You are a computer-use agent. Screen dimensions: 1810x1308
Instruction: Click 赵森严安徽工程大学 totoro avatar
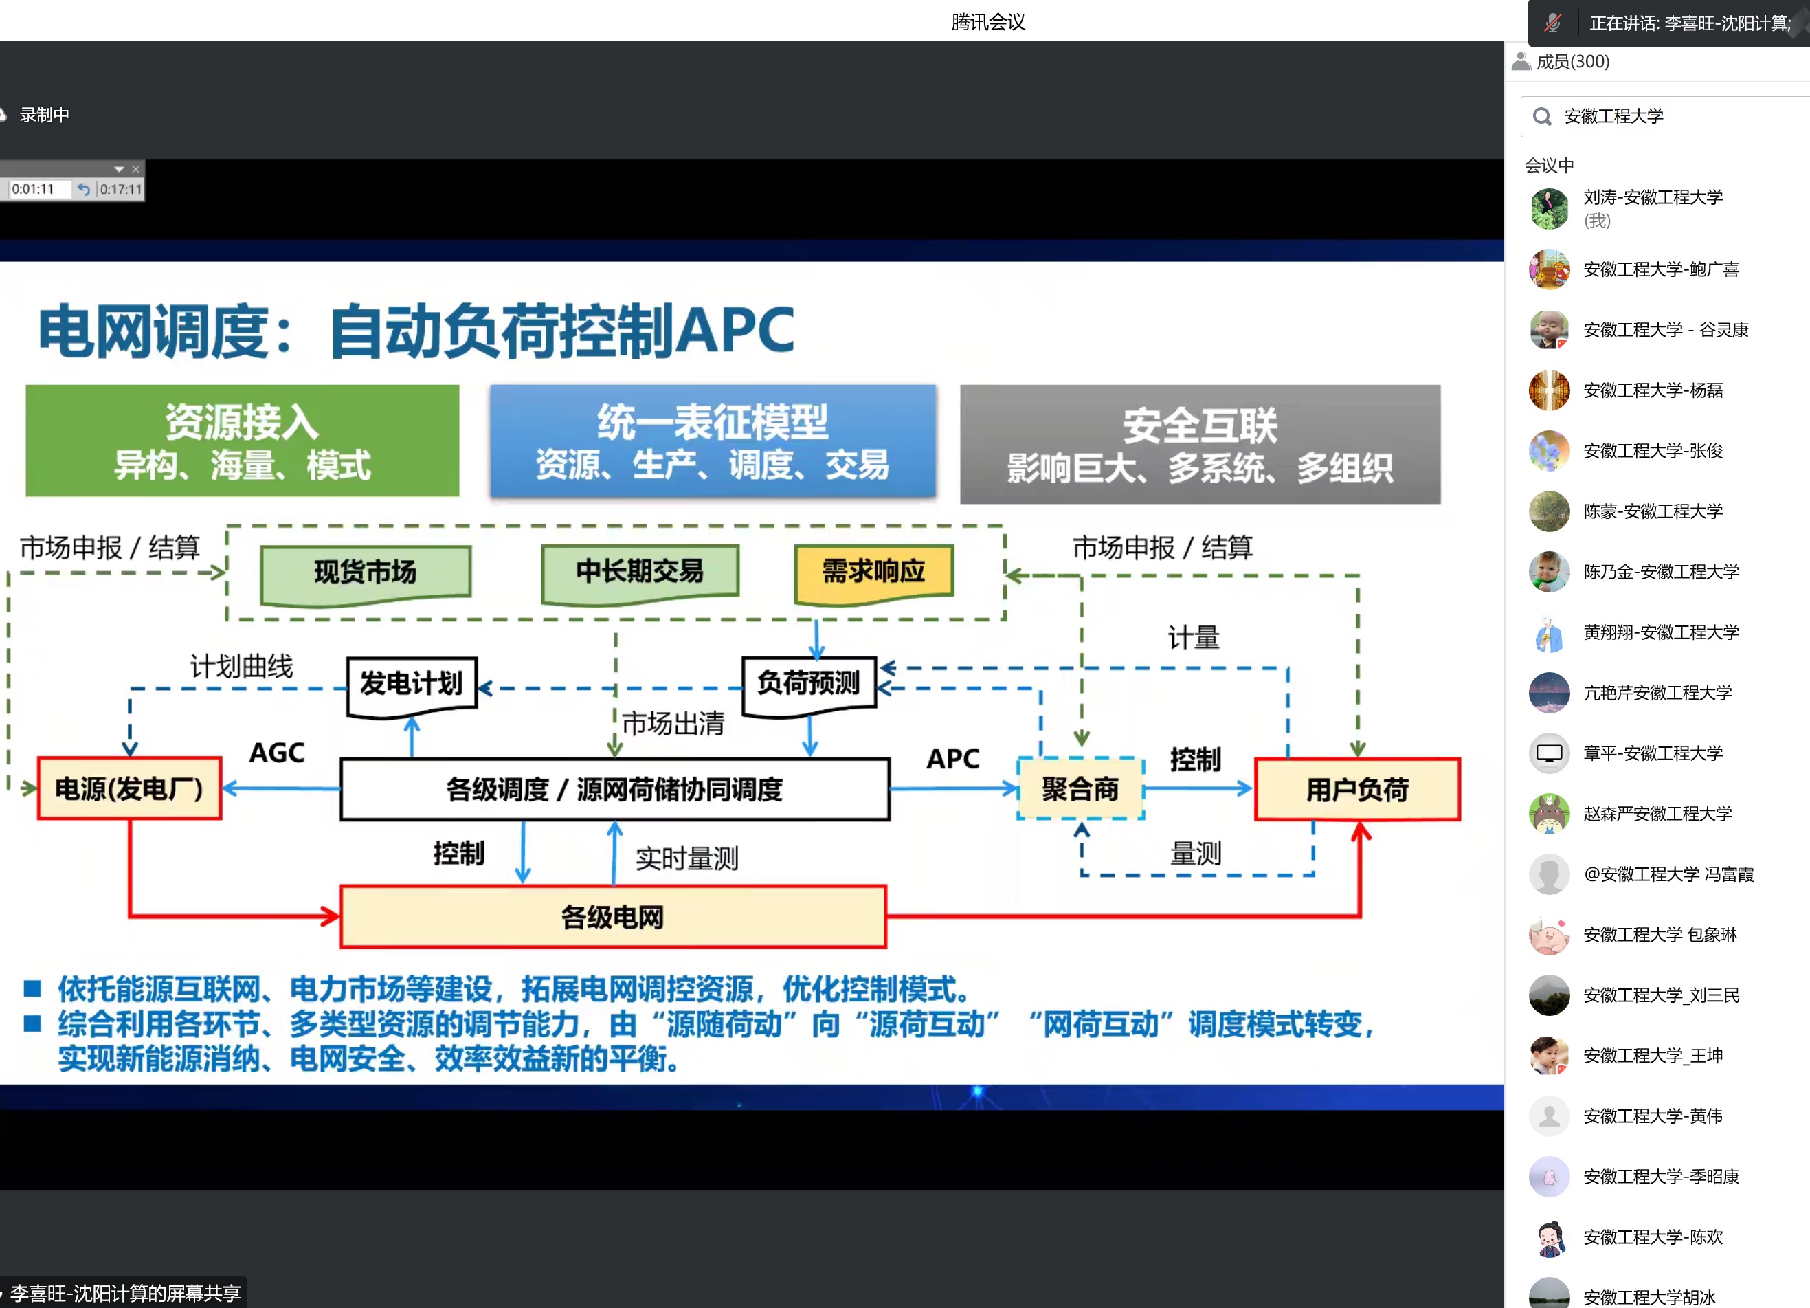(x=1549, y=813)
